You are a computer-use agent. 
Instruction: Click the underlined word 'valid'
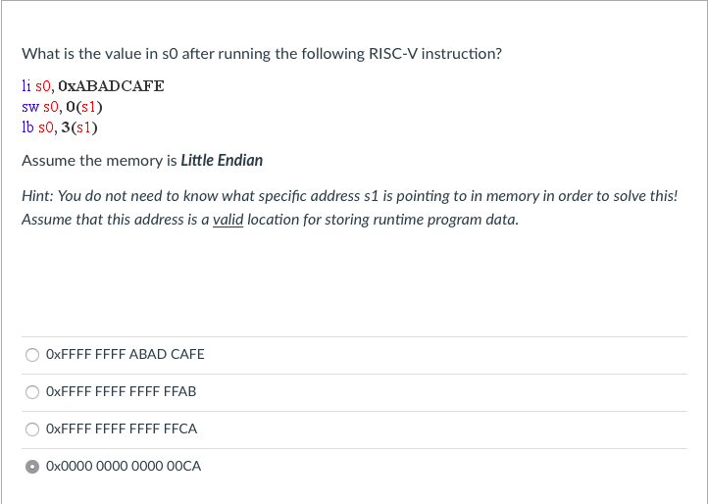click(228, 220)
